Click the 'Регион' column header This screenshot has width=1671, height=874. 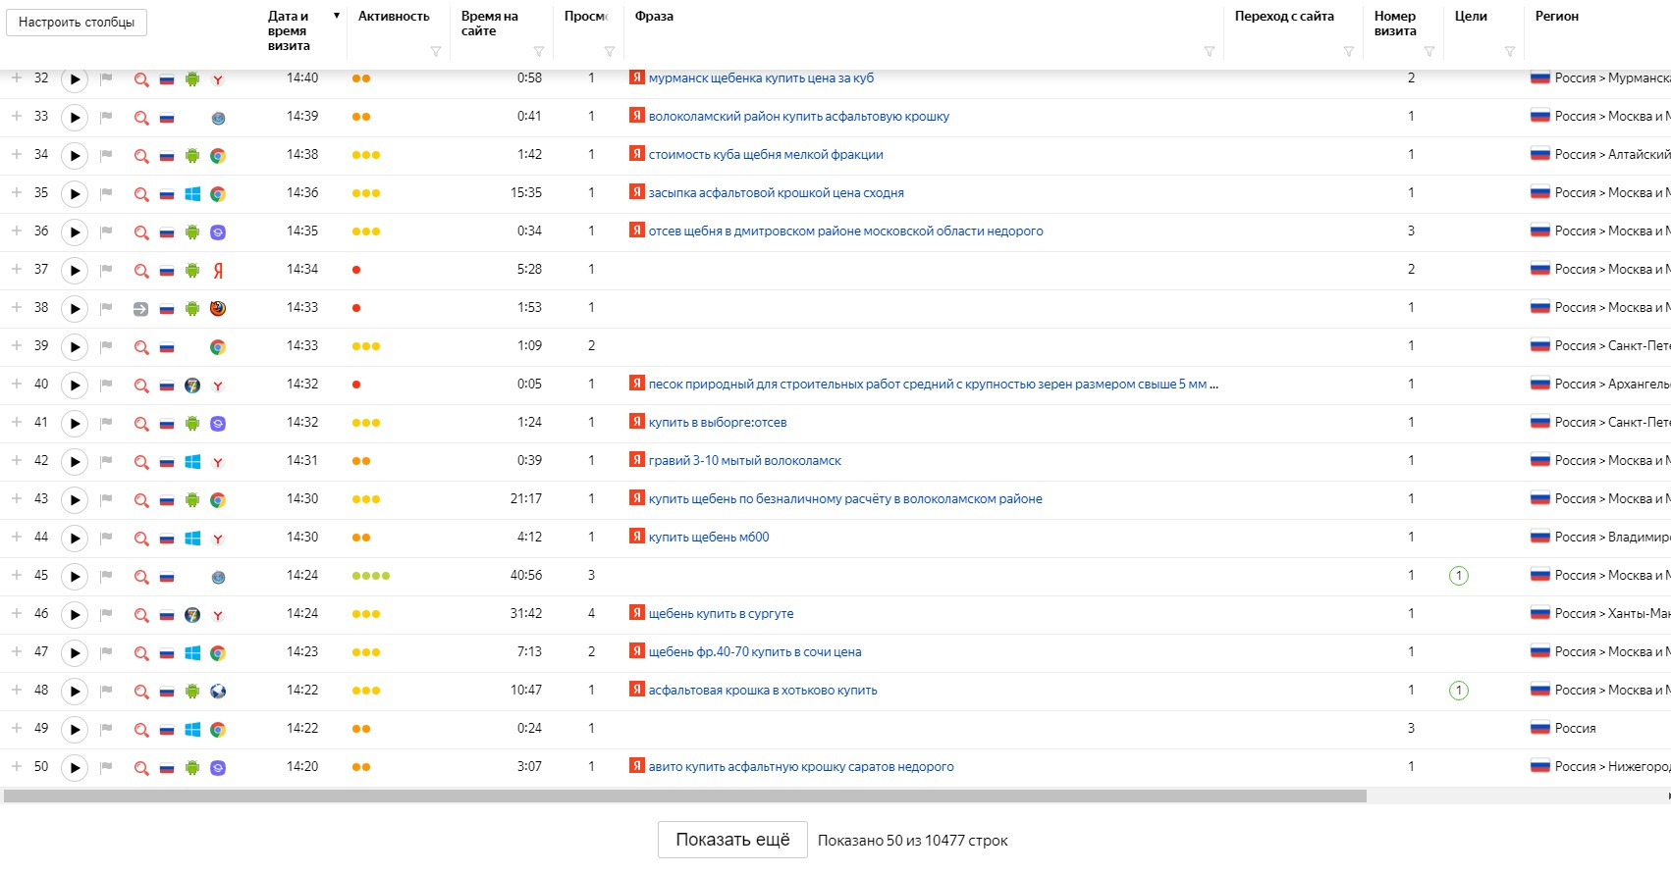coord(1556,17)
